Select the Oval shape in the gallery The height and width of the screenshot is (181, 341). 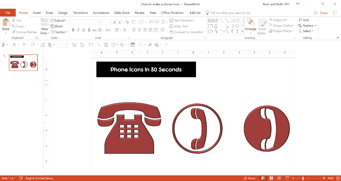238,21
